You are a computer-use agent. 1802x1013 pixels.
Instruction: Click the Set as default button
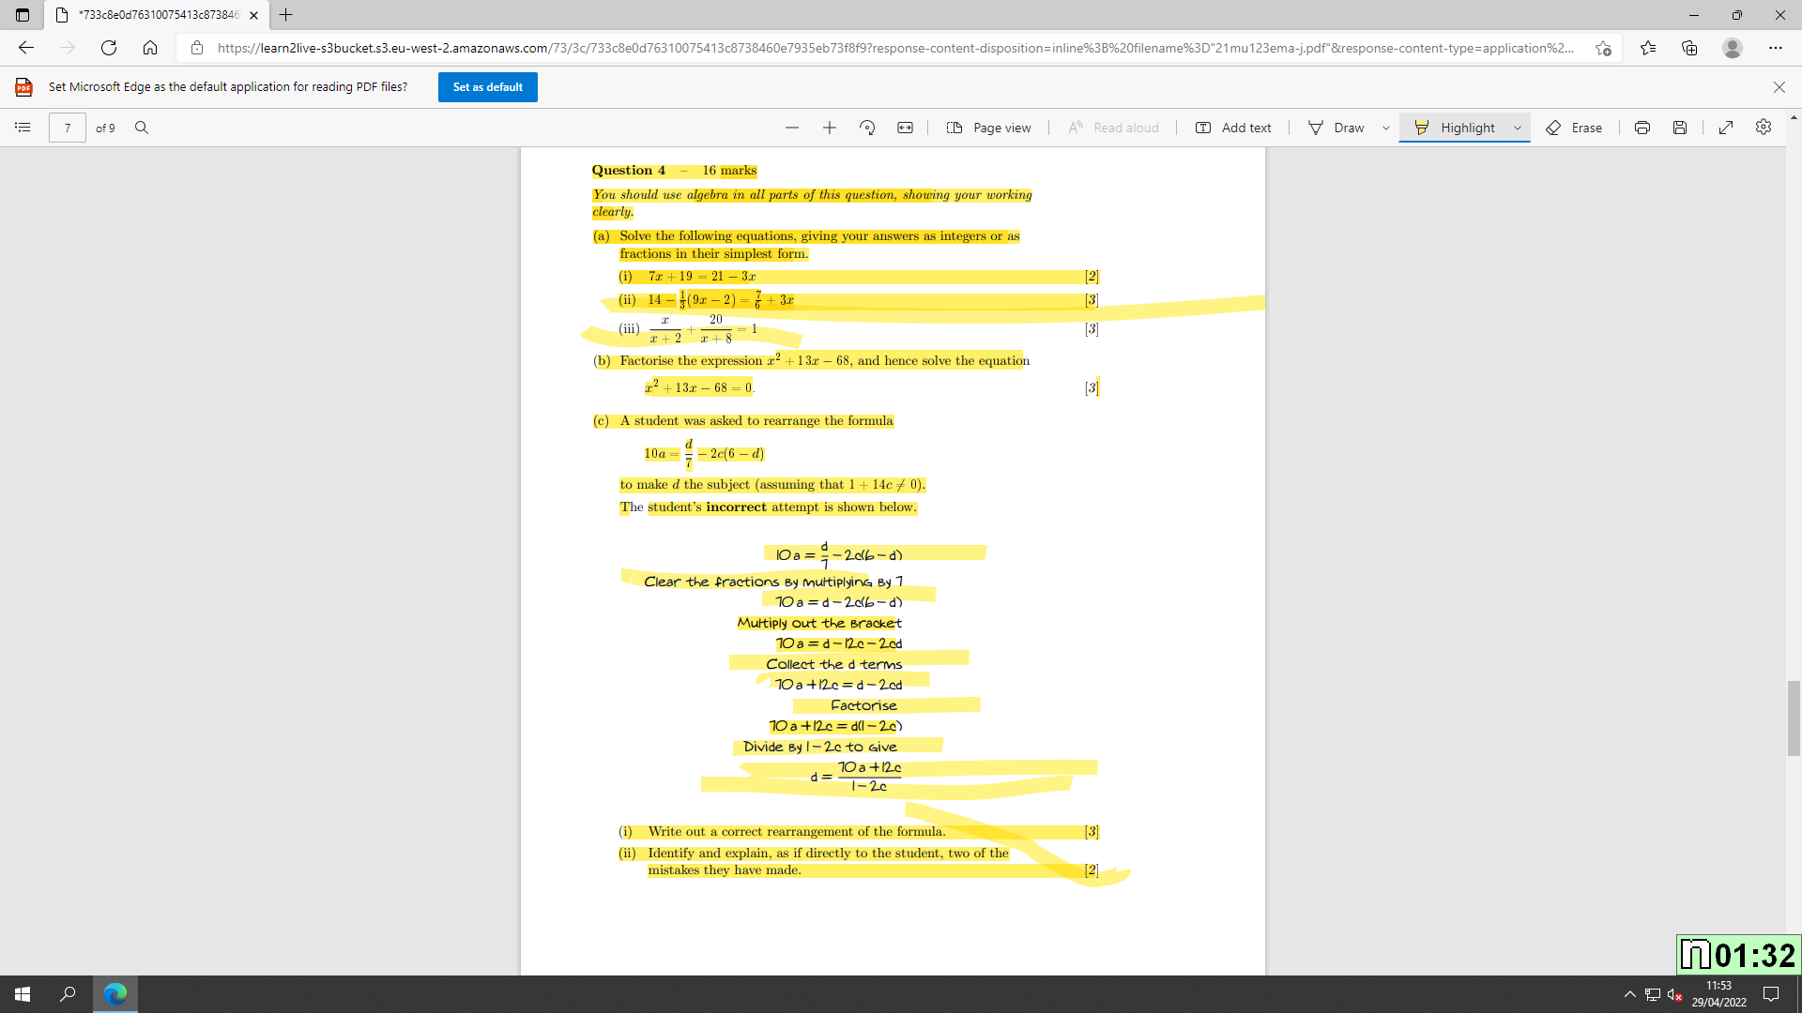487,87
